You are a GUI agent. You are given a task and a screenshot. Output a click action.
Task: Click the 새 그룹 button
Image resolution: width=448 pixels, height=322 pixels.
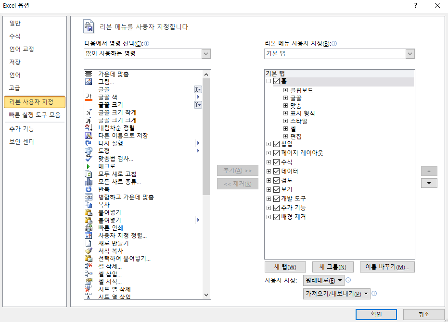pyautogui.click(x=333, y=267)
